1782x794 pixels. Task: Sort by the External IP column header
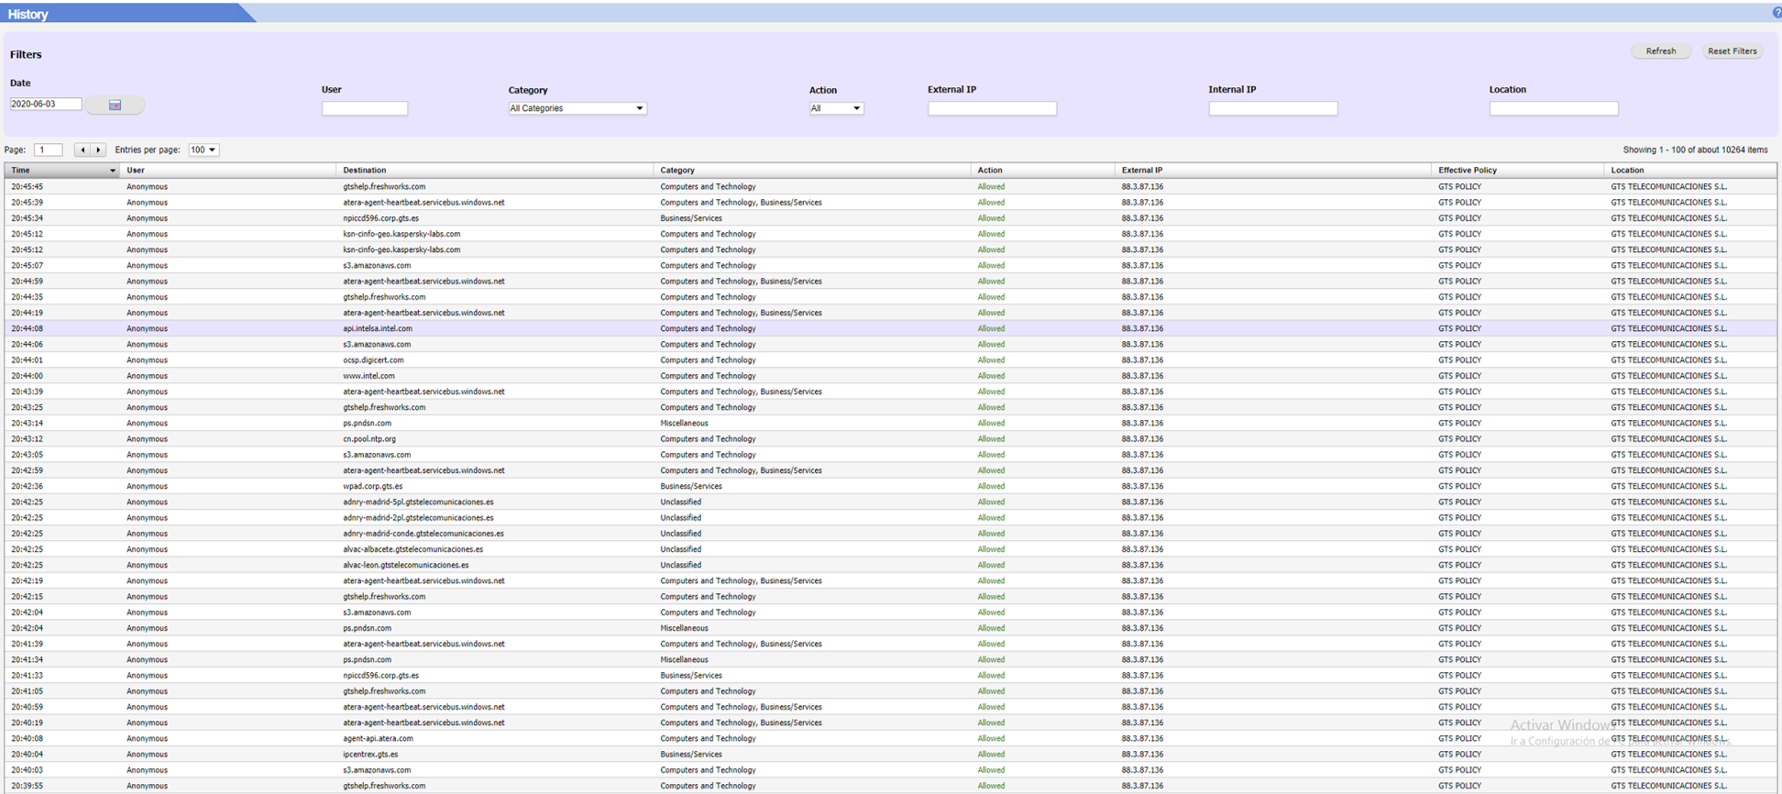point(1273,171)
